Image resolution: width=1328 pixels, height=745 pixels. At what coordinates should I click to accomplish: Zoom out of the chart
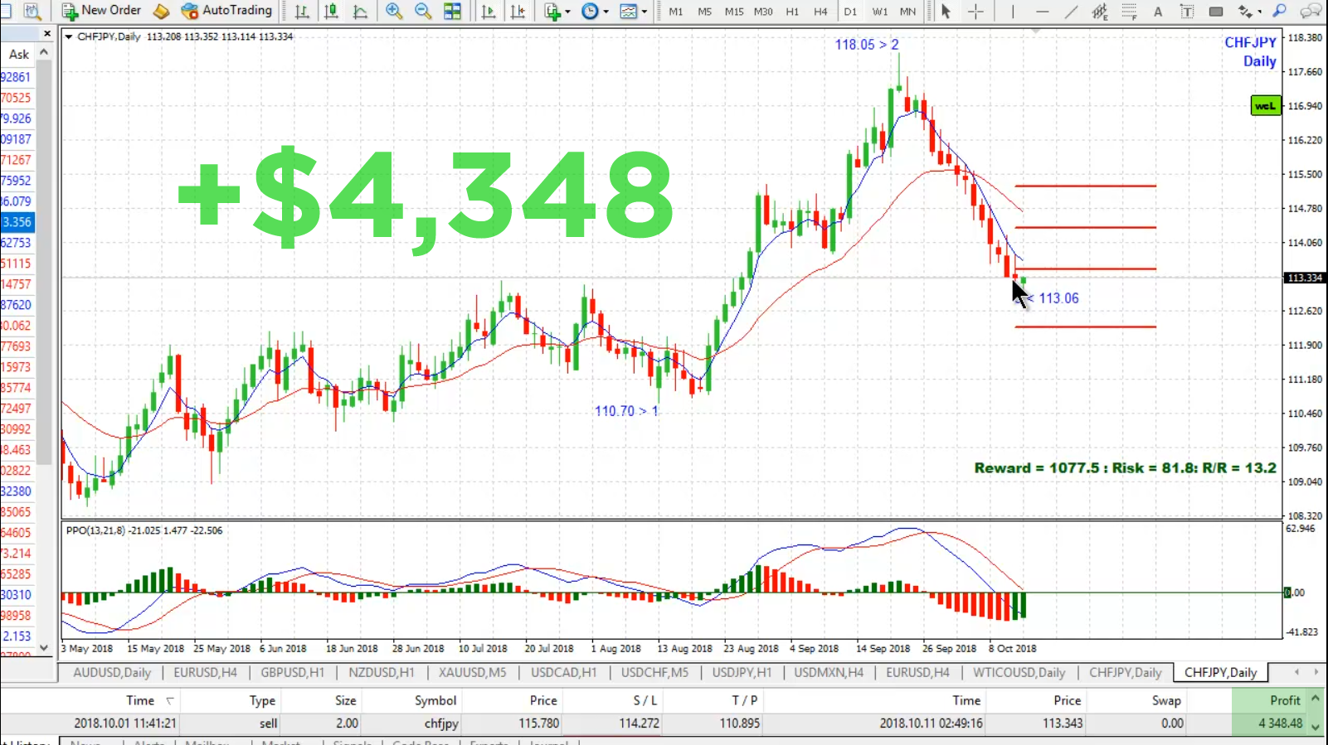pyautogui.click(x=423, y=12)
